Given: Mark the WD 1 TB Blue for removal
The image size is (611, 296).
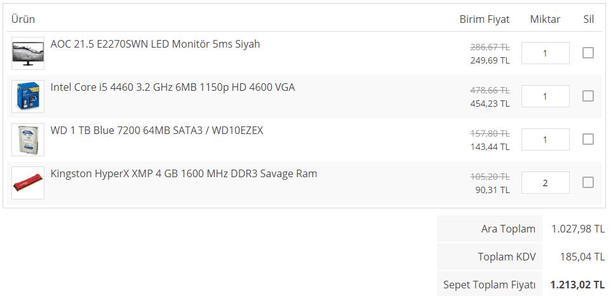Looking at the screenshot, I should [588, 139].
